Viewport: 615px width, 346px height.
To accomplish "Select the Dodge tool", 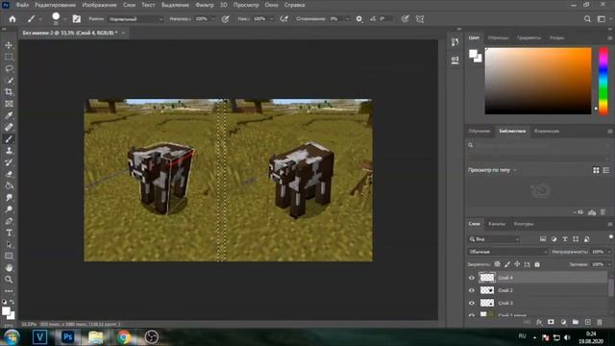I will point(9,210).
